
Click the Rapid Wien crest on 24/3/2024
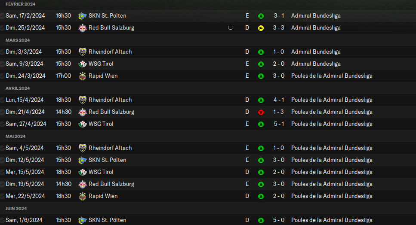click(x=83, y=76)
